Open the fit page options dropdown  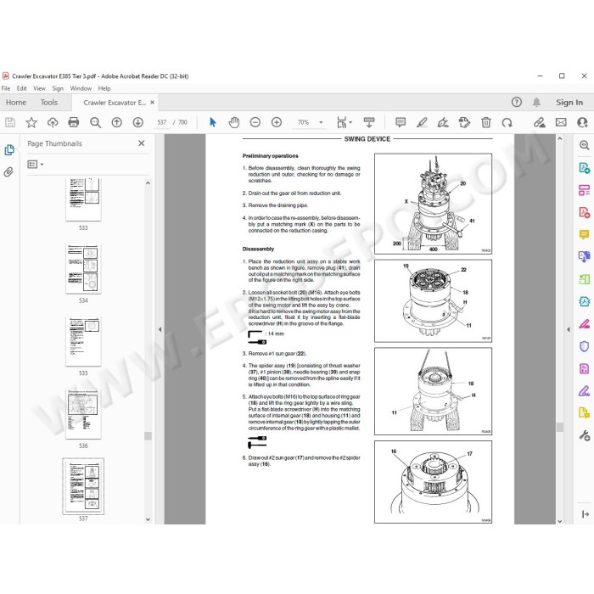coord(350,122)
